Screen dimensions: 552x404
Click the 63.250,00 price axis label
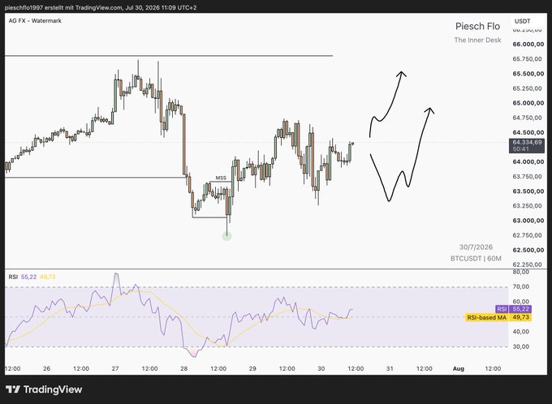point(527,205)
